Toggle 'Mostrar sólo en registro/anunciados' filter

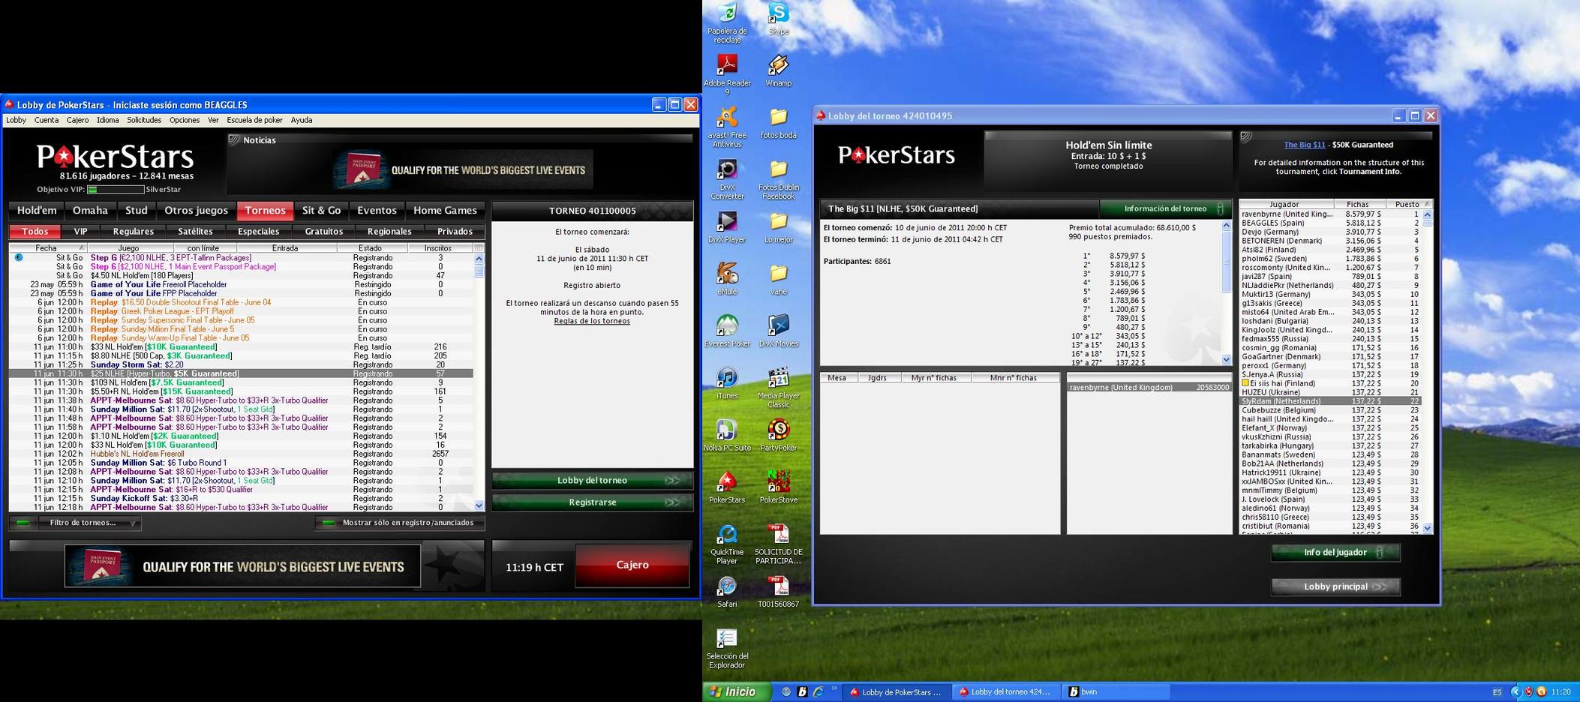[400, 523]
